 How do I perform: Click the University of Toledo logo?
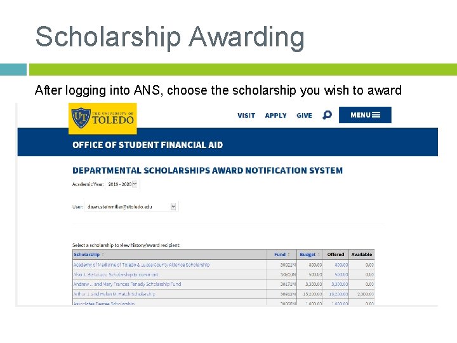point(103,118)
